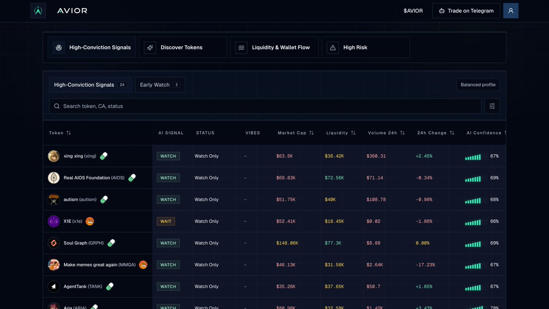This screenshot has height=309, width=549.
Task: Focus the Search token, CA, status field
Action: pyautogui.click(x=265, y=106)
